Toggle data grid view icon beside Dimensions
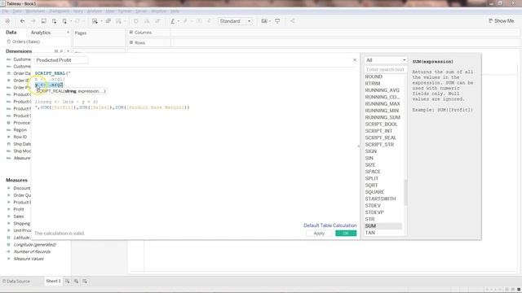The width and height of the screenshot is (522, 293). 56,51
